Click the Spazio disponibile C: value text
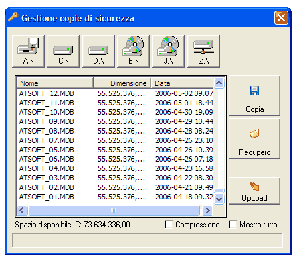 tap(72, 225)
